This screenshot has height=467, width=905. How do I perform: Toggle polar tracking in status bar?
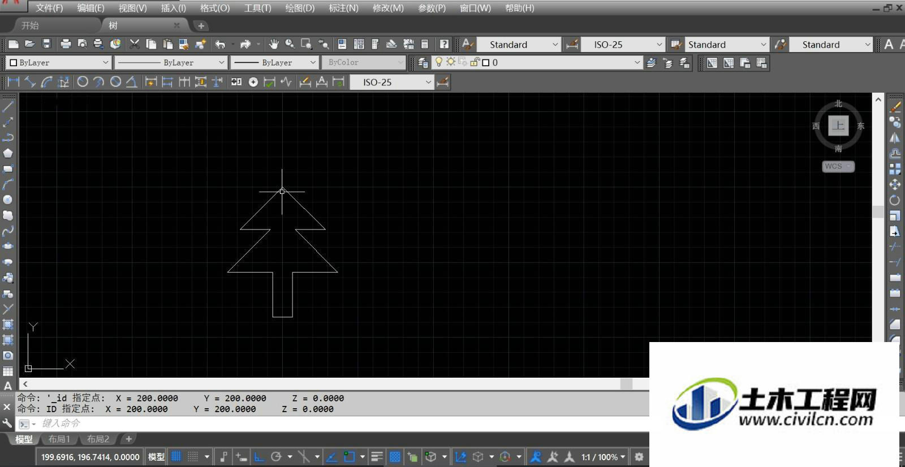pyautogui.click(x=276, y=457)
